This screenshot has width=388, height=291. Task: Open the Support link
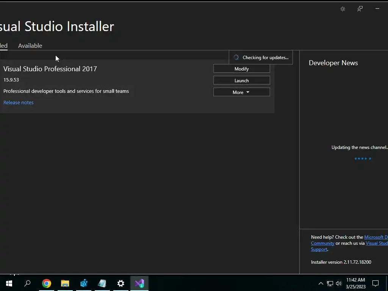click(x=319, y=249)
